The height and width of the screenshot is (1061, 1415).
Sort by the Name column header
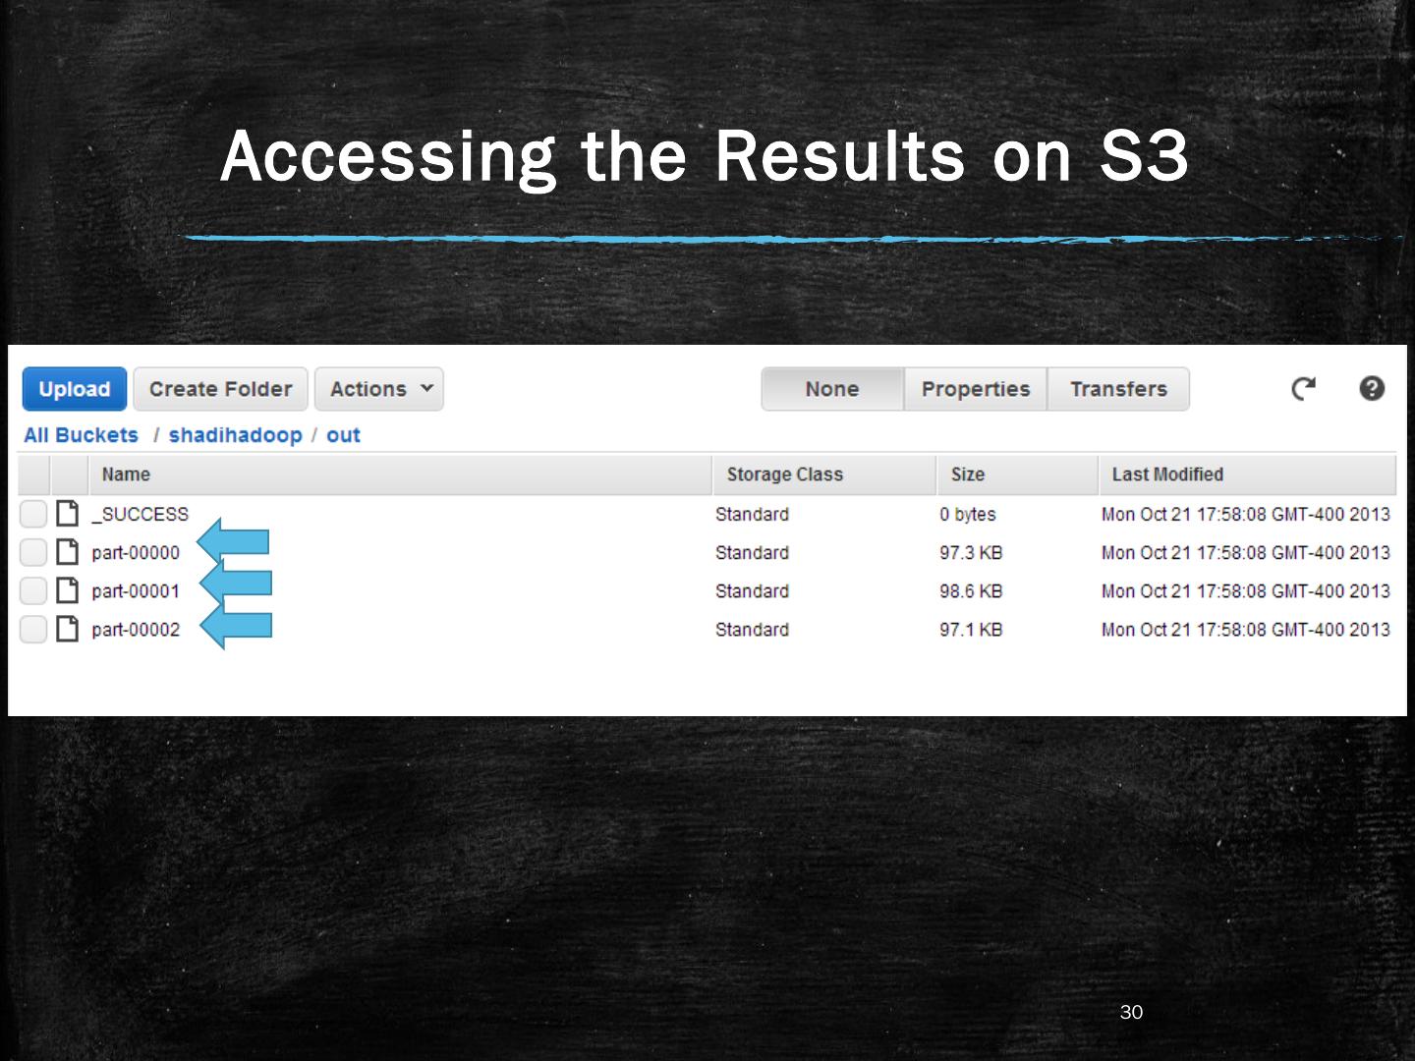[400, 475]
